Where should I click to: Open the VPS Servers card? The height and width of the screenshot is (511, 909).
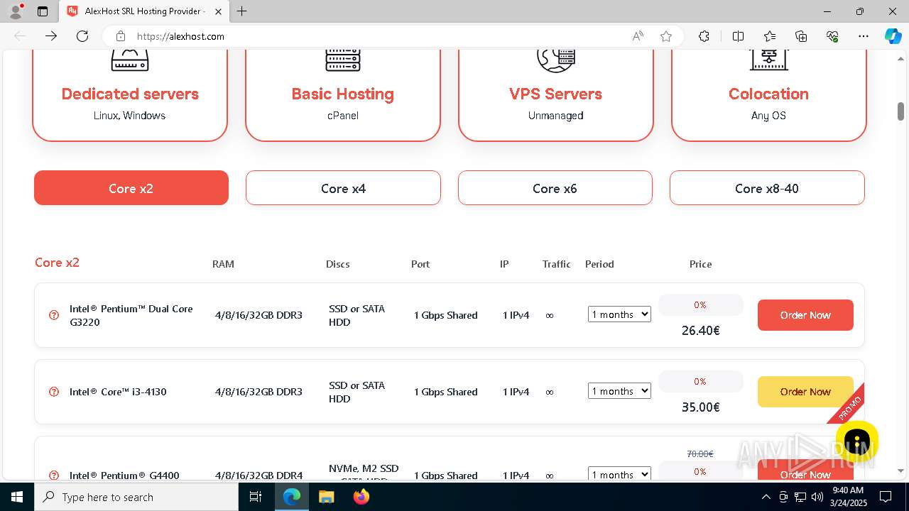pos(555,95)
